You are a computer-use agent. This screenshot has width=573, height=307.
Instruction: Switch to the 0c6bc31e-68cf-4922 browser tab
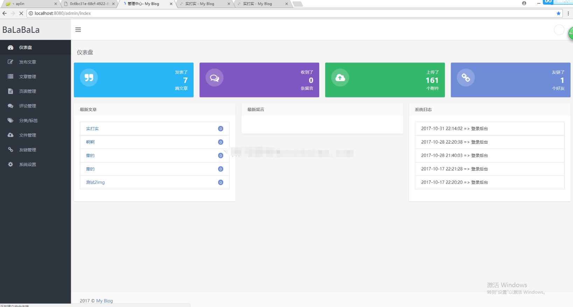pyautogui.click(x=89, y=4)
